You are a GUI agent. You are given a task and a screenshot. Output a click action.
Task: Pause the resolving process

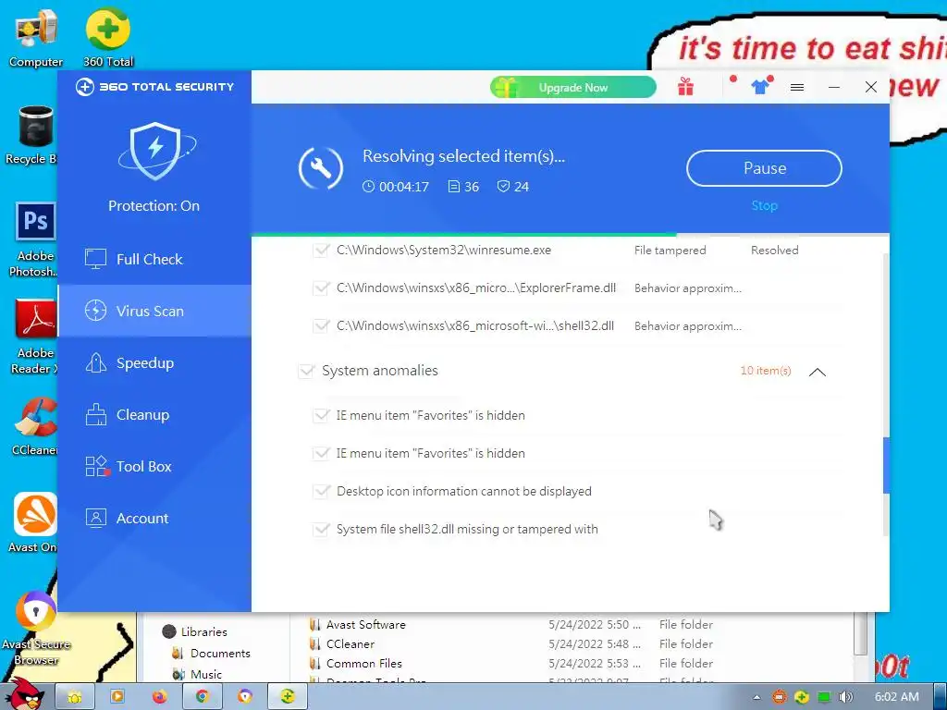click(x=764, y=168)
